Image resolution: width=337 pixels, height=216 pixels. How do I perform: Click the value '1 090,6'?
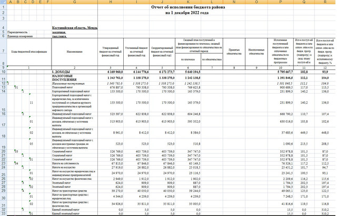(x=288, y=143)
